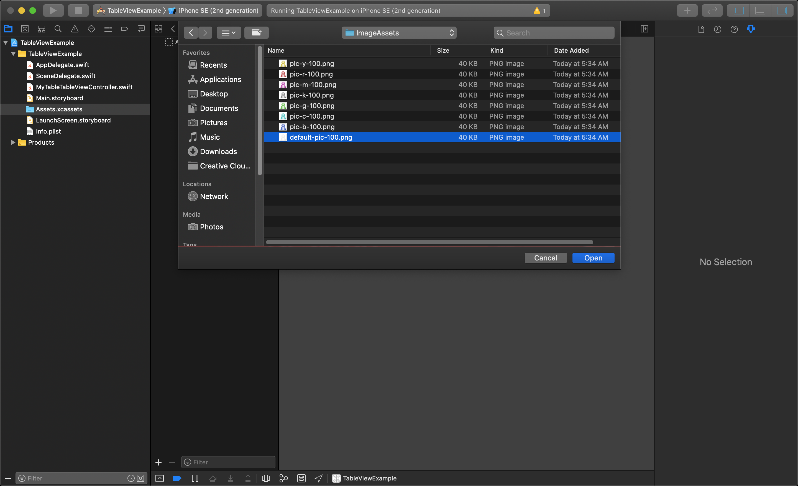Click the code review arrows button
The image size is (798, 486).
(712, 11)
